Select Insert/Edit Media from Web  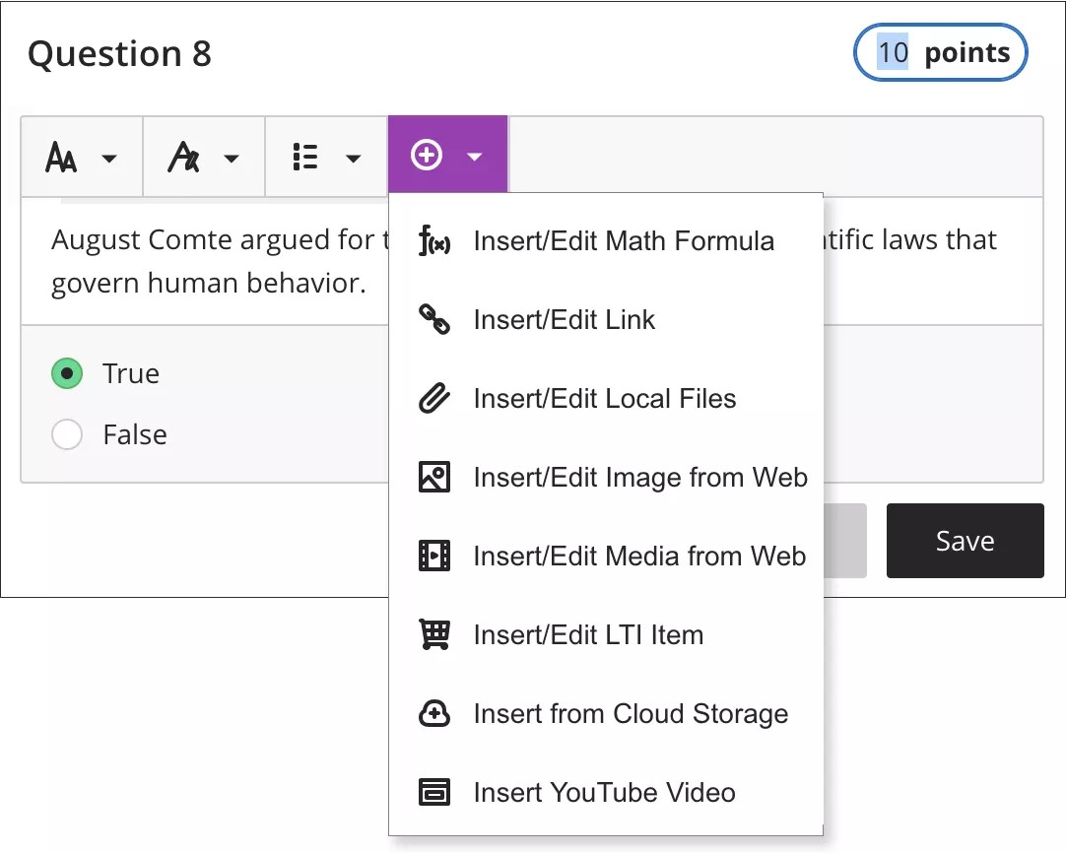(x=638, y=556)
